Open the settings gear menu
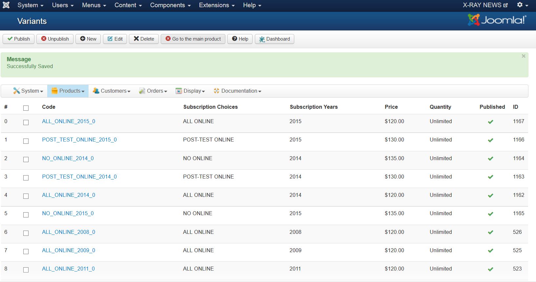Image resolution: width=536 pixels, height=282 pixels. click(523, 5)
